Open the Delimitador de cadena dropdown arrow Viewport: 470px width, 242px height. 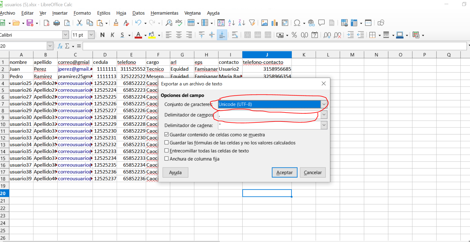324,125
